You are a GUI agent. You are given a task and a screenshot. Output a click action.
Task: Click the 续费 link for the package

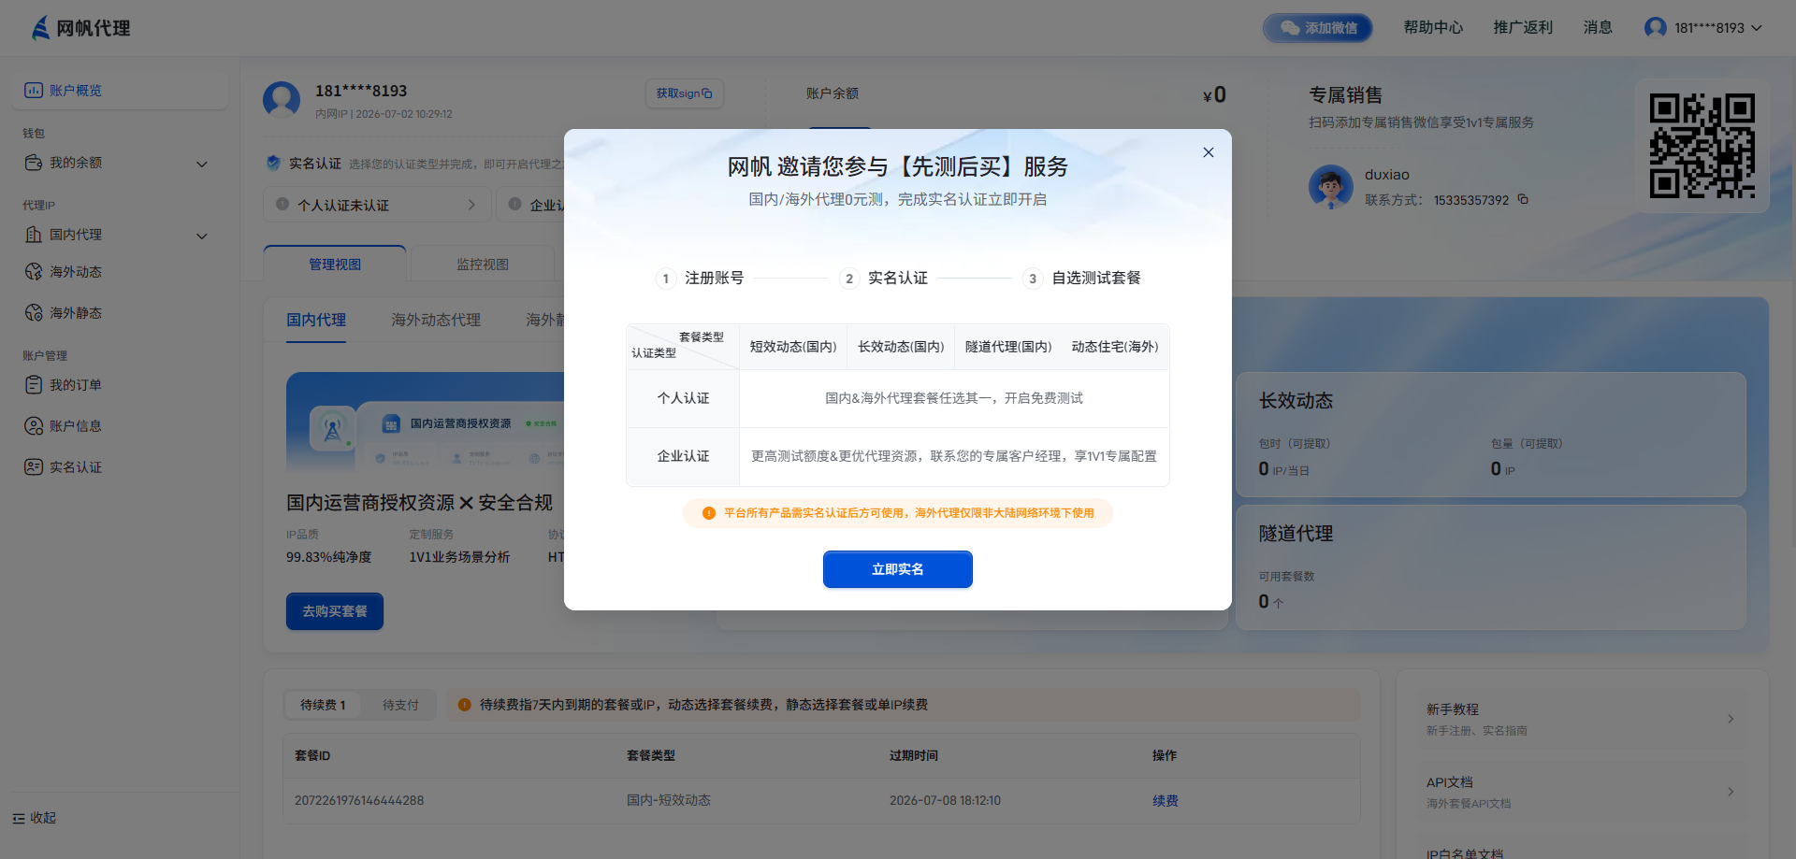pyautogui.click(x=1166, y=801)
